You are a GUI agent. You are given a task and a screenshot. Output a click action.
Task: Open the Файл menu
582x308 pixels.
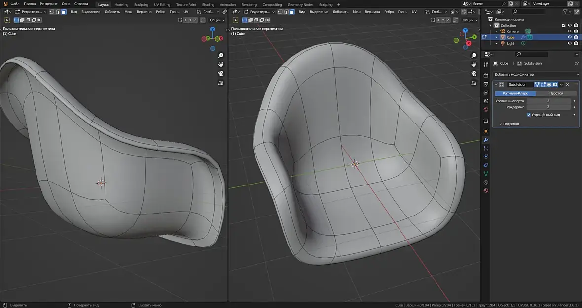(x=15, y=4)
